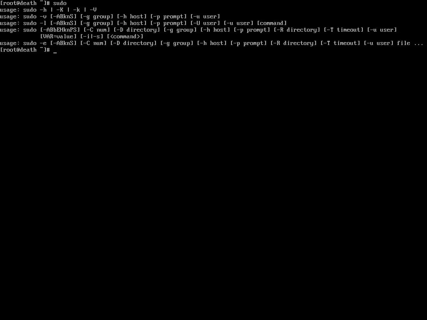Screen dimensions: 427x320
Task: Click the '[-T timeout]' option in the -e usage line
Action: 340,43
